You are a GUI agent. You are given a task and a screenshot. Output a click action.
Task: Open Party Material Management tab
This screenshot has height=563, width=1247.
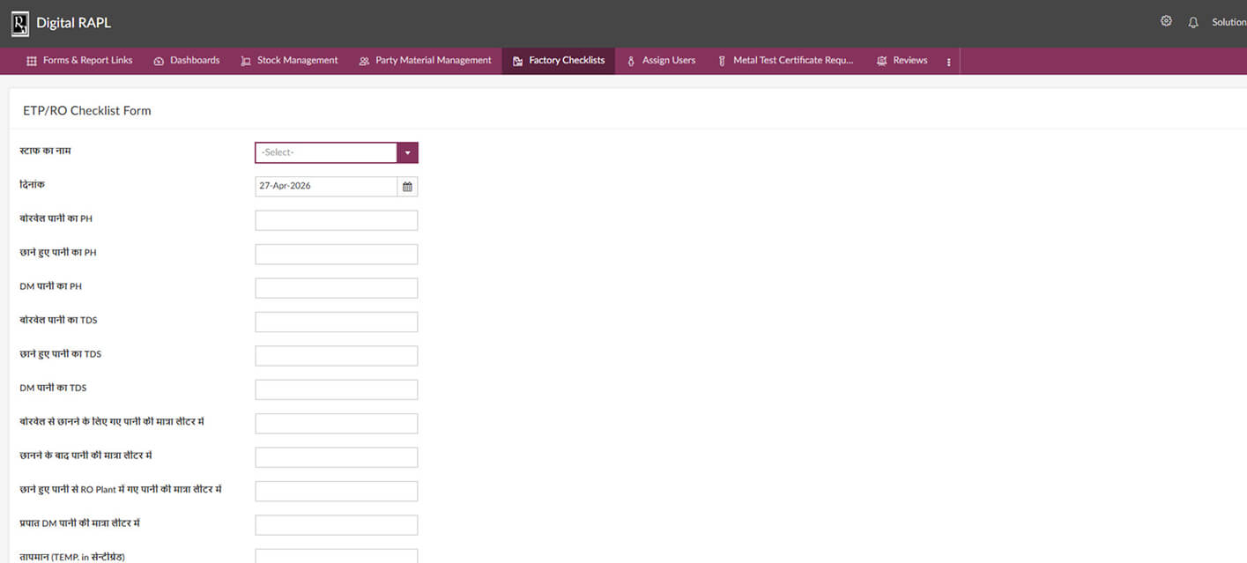[425, 61]
